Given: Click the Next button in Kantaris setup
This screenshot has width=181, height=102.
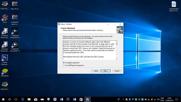Looking at the screenshot, I should coord(106,71).
